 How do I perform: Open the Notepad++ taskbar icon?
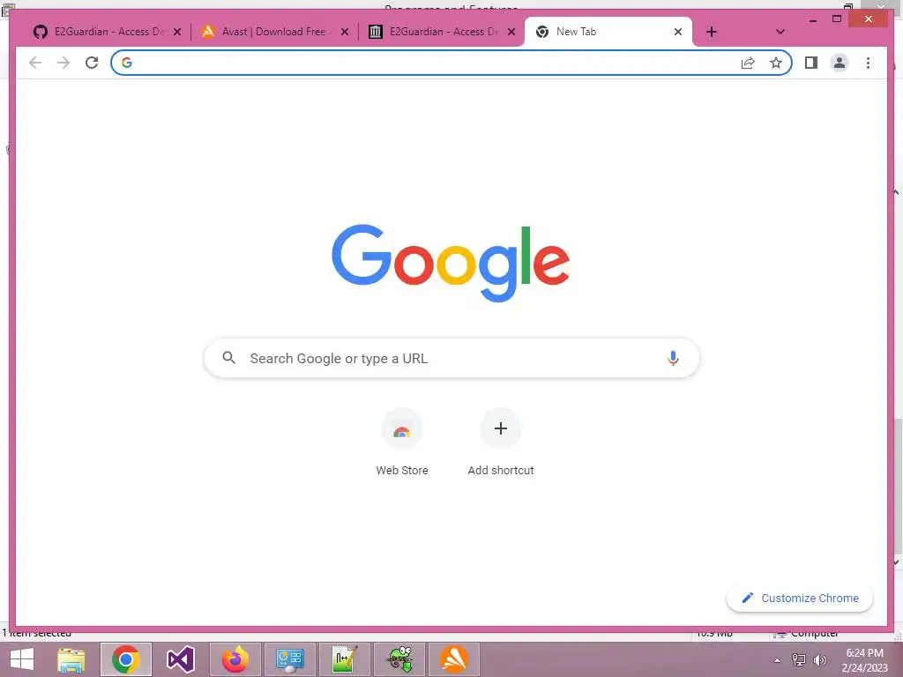click(345, 659)
